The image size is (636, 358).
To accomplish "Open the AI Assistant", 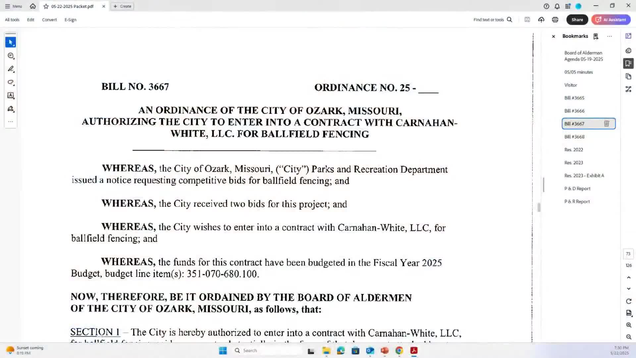I will [611, 20].
